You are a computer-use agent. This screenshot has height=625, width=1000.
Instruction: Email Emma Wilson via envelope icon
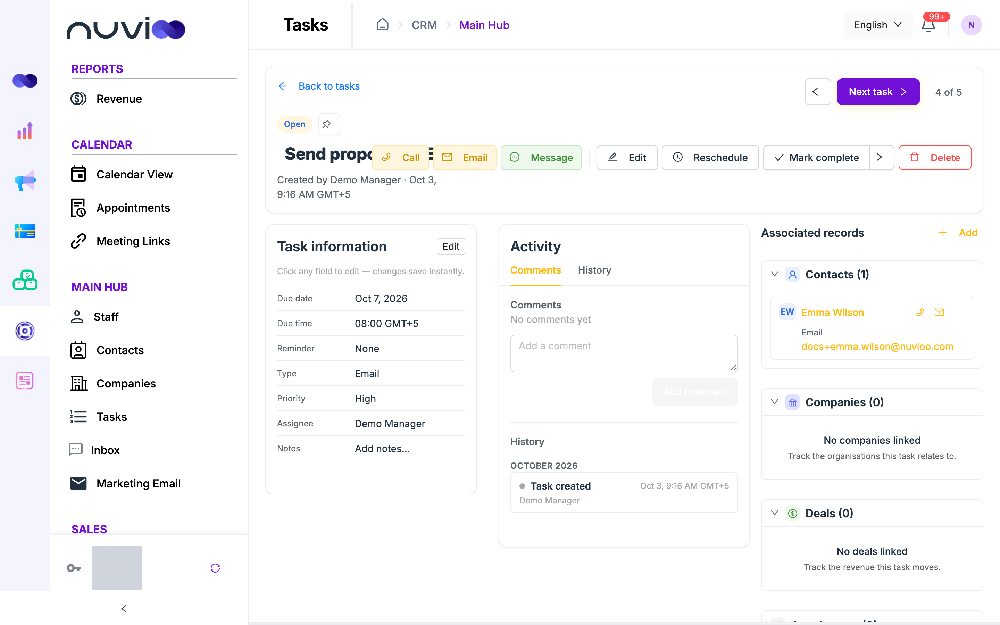(x=939, y=312)
